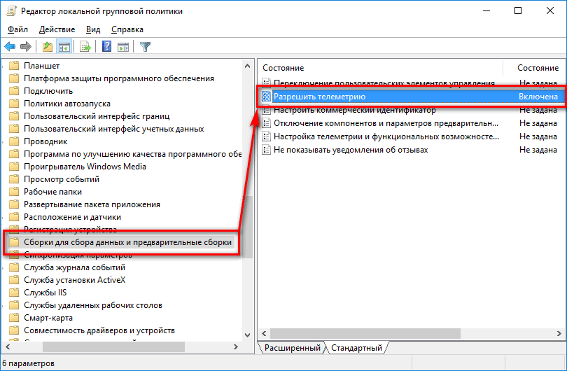
Task: Select Просмотр событий folder
Action: [x=62, y=179]
